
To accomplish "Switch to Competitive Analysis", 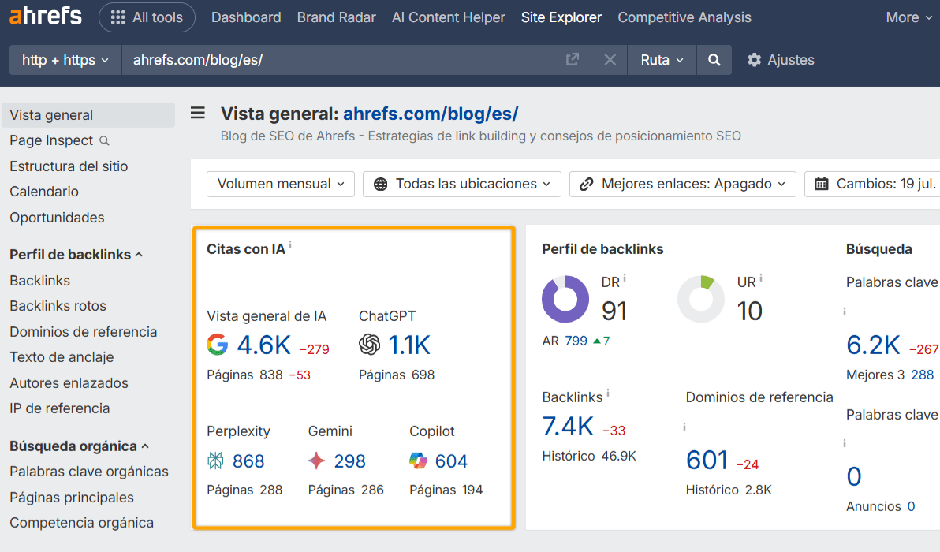I will [x=684, y=17].
